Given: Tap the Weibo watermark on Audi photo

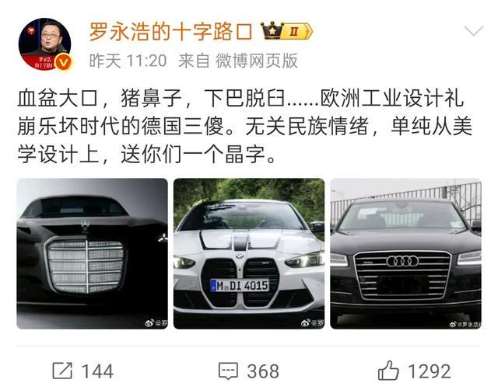Looking at the screenshot, I should pos(465,324).
